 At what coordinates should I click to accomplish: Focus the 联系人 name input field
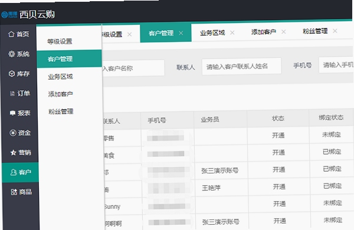(x=241, y=66)
